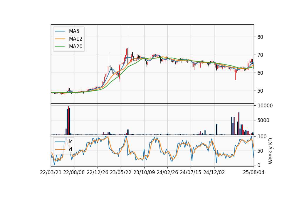
Task: Click the volume axis value 10000
Action: pyautogui.click(x=265, y=106)
